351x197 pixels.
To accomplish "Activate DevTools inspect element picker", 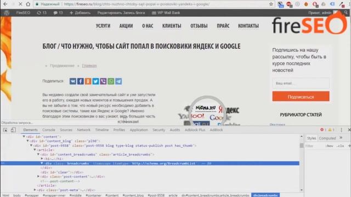I will point(5,130).
